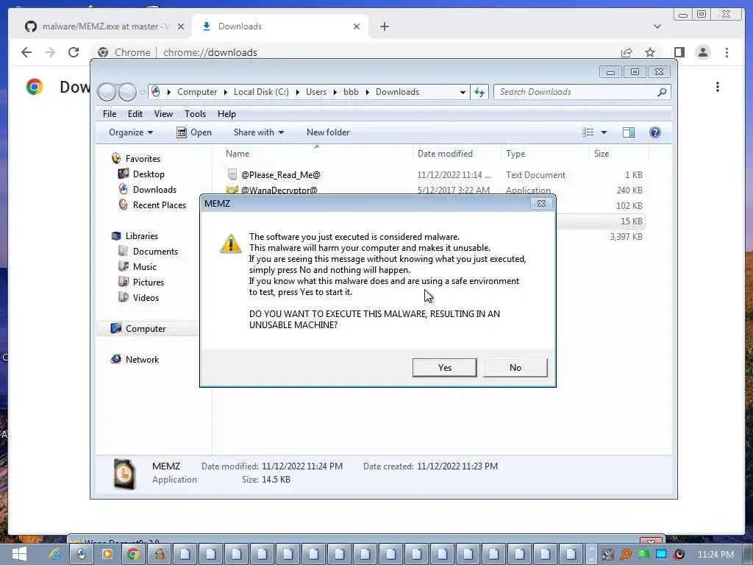
Task: Select Desktop in the navigation pane
Action: click(149, 174)
